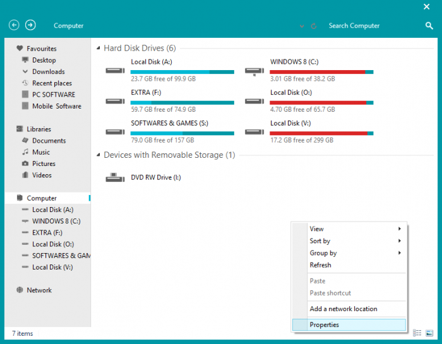This screenshot has width=442, height=344.
Task: Switch to details view icon in status bar
Action: coord(417,333)
